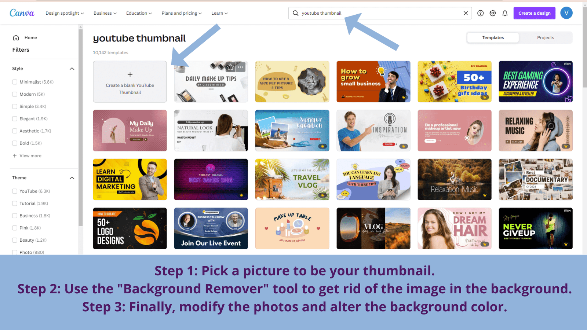Image resolution: width=587 pixels, height=330 pixels.
Task: Open the Plans and pricing menu
Action: coord(182,13)
